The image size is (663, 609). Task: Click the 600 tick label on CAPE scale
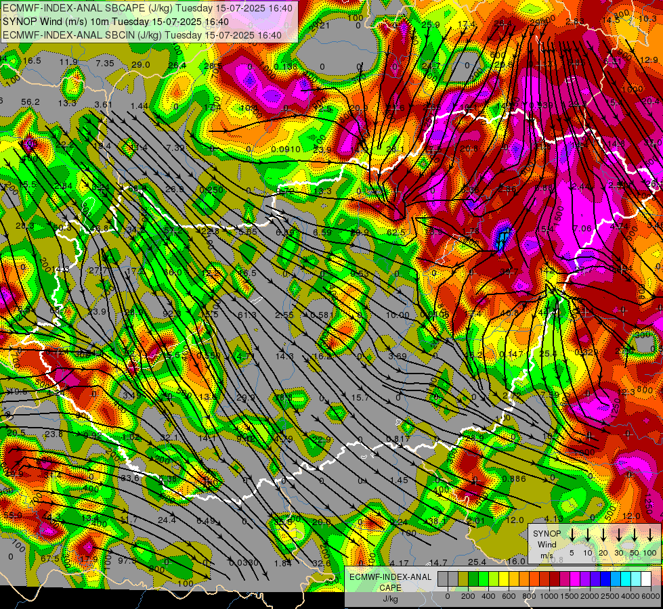tap(509, 596)
